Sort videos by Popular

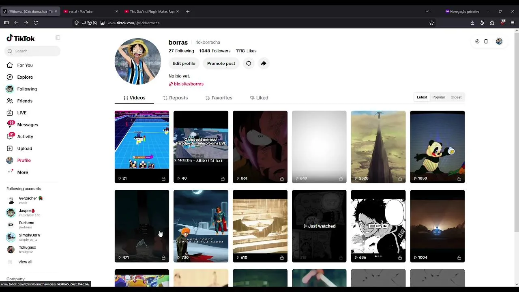(439, 97)
